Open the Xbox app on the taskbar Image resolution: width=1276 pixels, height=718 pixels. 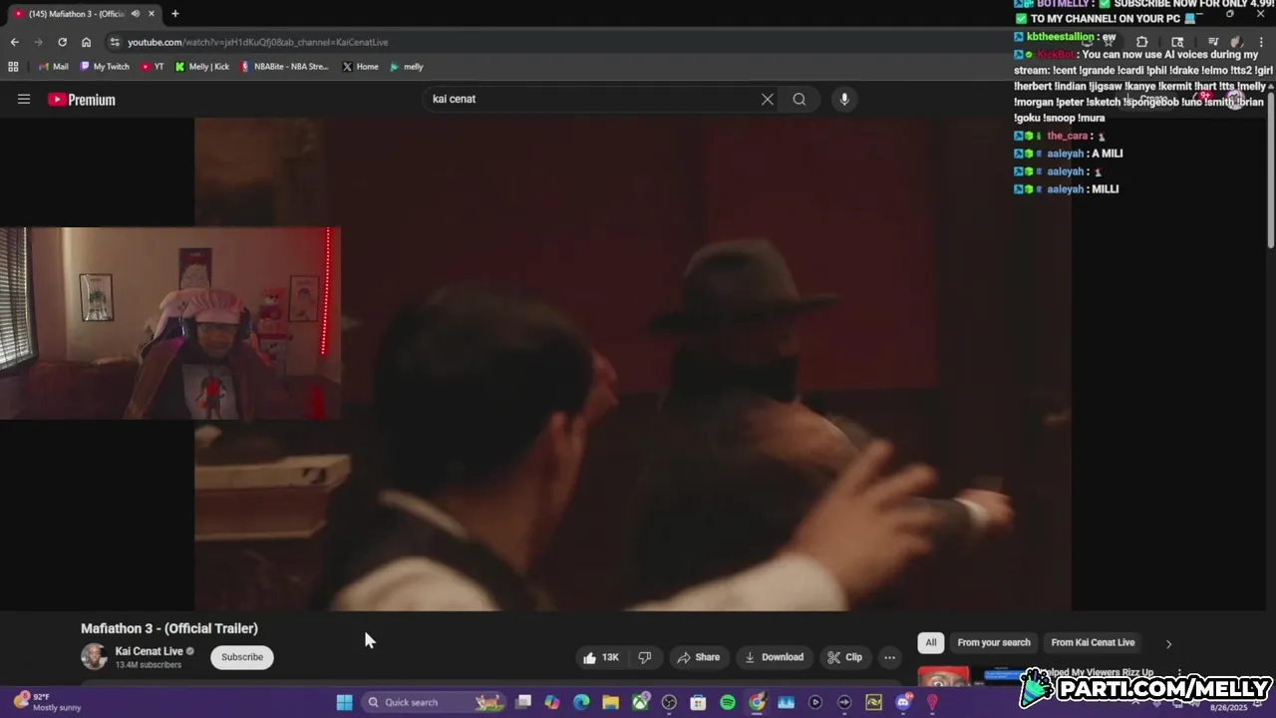[x=640, y=702]
